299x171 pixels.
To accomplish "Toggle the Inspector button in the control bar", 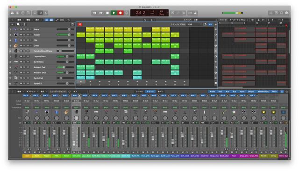I will [18, 13].
